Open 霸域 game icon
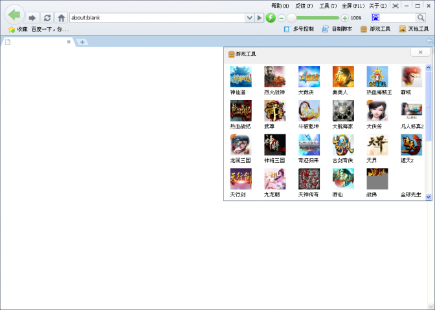435x310 pixels. (x=412, y=76)
